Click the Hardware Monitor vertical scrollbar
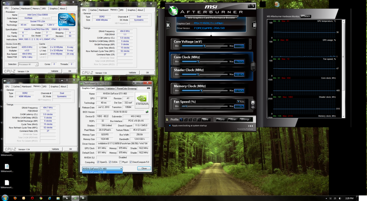 (343, 69)
